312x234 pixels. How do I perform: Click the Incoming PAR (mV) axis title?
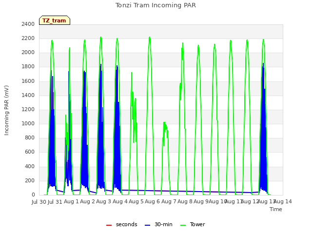click(x=6, y=111)
